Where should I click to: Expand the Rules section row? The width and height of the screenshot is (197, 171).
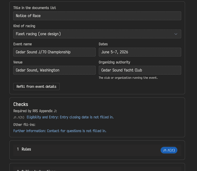click(x=97, y=150)
